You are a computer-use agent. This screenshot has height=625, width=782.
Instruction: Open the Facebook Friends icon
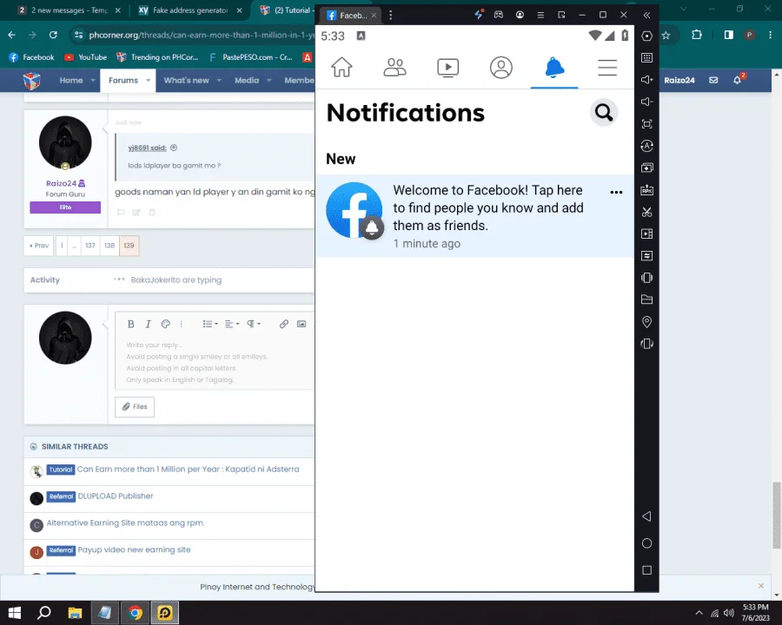(395, 68)
